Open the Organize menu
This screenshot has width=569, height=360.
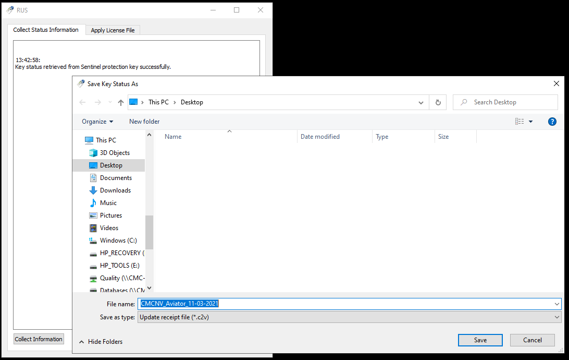point(97,122)
